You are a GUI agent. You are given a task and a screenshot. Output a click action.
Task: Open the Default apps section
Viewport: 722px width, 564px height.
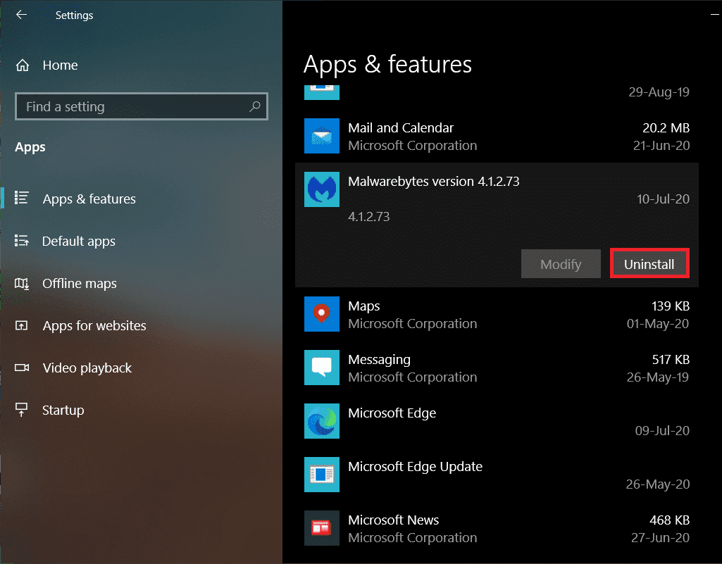click(78, 242)
